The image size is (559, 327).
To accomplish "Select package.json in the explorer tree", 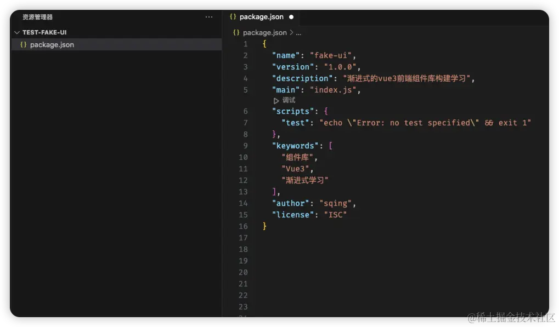I will [x=117, y=44].
